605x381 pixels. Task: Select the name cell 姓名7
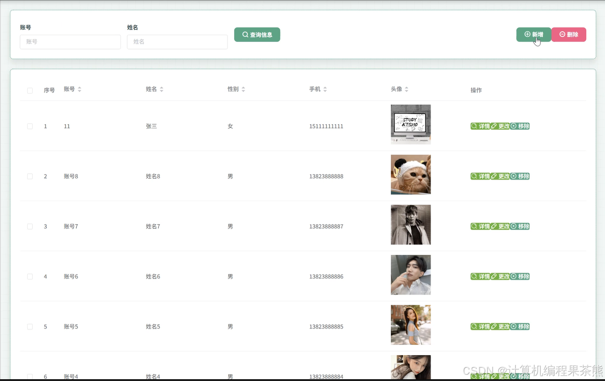pyautogui.click(x=153, y=227)
